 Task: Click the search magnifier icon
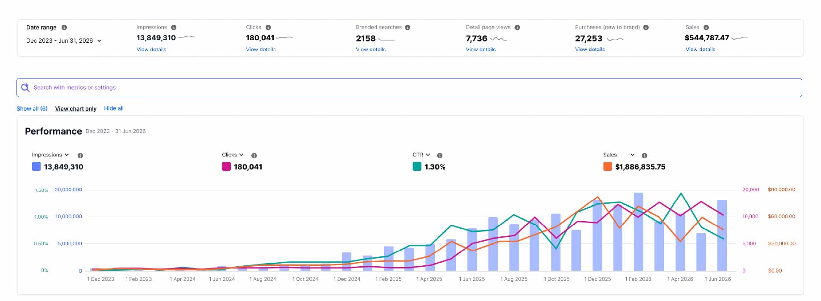(25, 87)
